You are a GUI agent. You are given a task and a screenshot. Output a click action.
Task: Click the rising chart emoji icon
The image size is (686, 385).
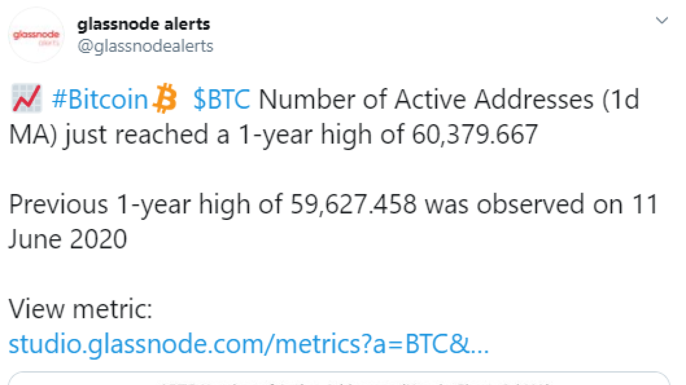(27, 98)
